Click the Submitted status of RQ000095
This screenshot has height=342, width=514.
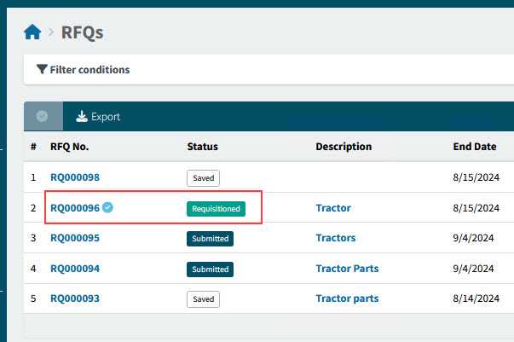click(x=211, y=239)
